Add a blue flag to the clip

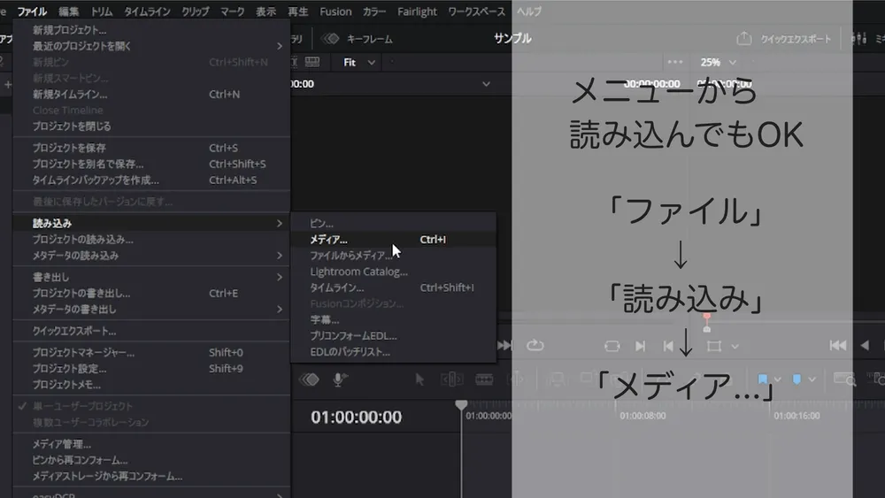click(763, 379)
